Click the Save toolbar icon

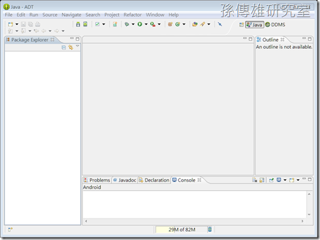coord(23,24)
